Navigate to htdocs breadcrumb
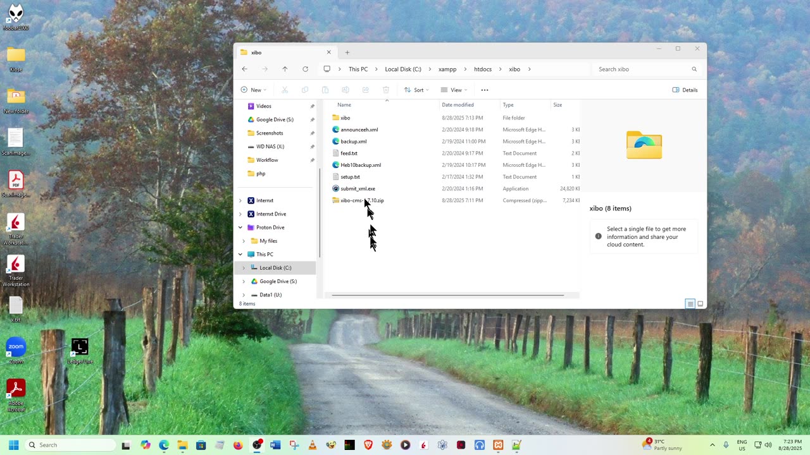Viewport: 810px width, 455px height. tap(483, 69)
